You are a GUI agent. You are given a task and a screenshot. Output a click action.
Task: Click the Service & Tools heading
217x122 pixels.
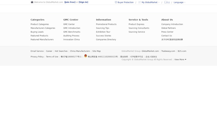(x=138, y=20)
